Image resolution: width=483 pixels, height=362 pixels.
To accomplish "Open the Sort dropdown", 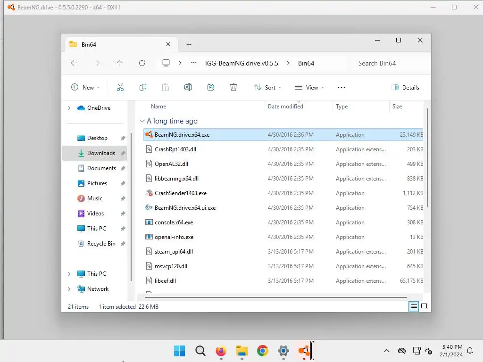I will pyautogui.click(x=267, y=87).
